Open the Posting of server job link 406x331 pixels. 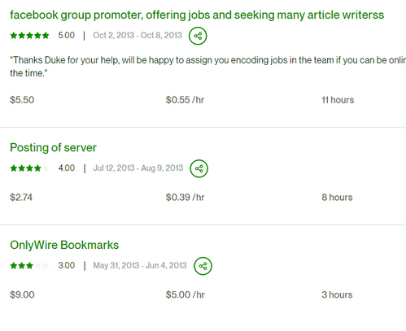53,148
